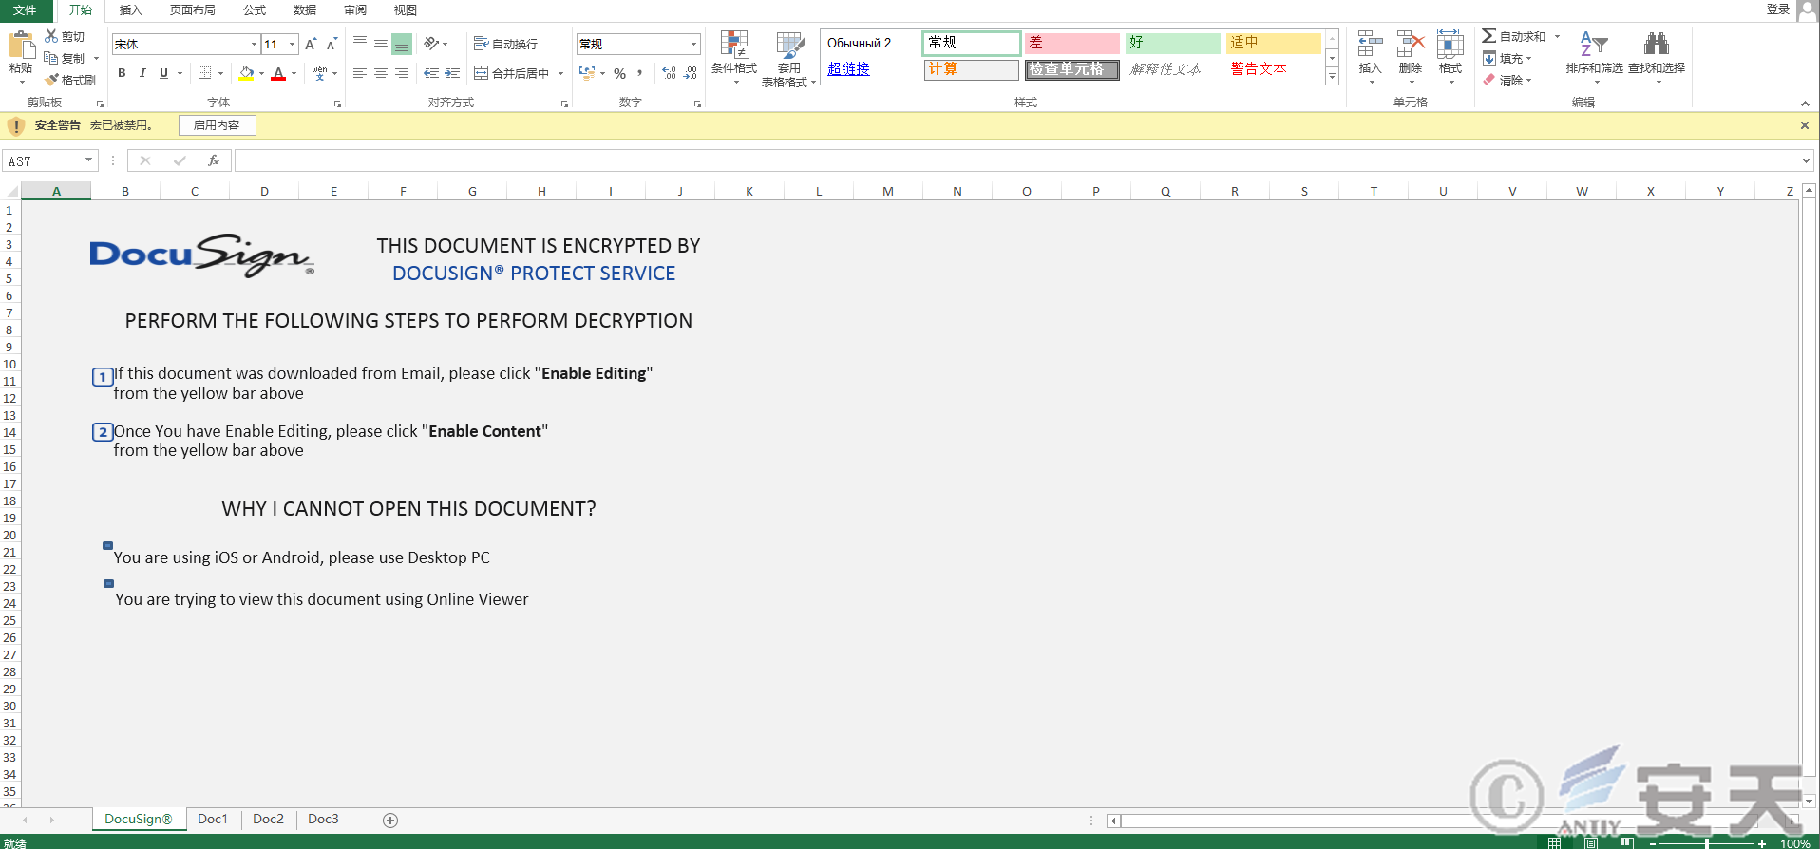The width and height of the screenshot is (1820, 849).
Task: Open the Fill (填充) command
Action: (x=1507, y=58)
